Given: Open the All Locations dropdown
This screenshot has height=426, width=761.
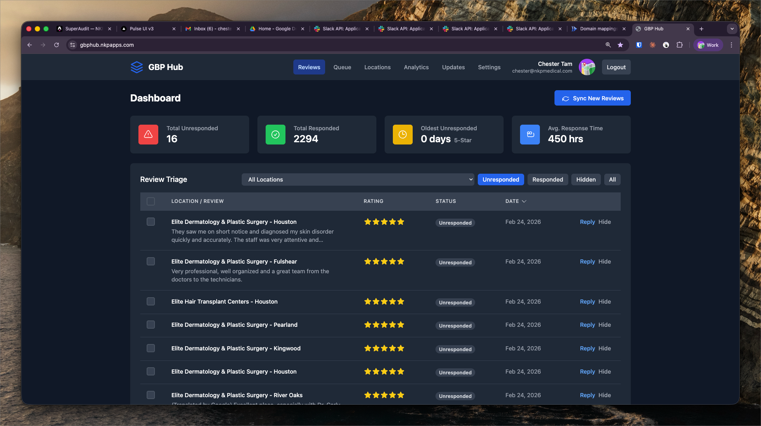Looking at the screenshot, I should [358, 180].
